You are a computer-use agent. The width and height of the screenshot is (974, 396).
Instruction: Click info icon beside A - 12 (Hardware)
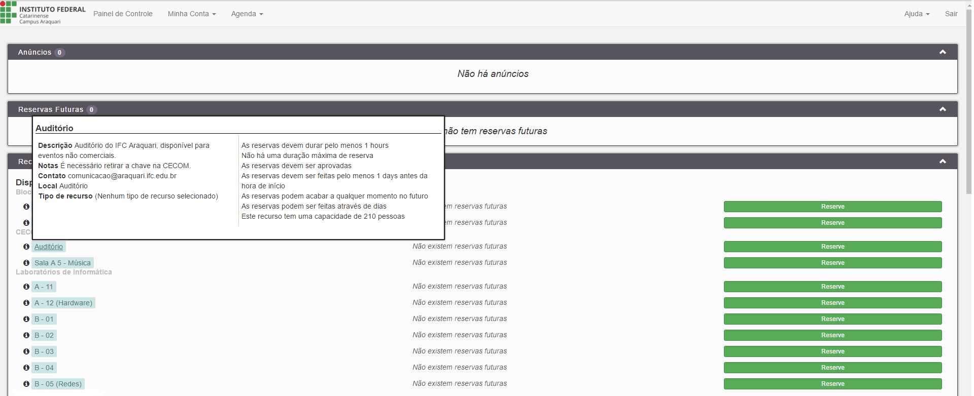click(26, 303)
